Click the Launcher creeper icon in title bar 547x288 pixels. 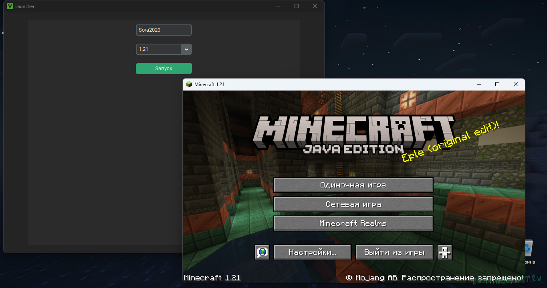pos(10,6)
